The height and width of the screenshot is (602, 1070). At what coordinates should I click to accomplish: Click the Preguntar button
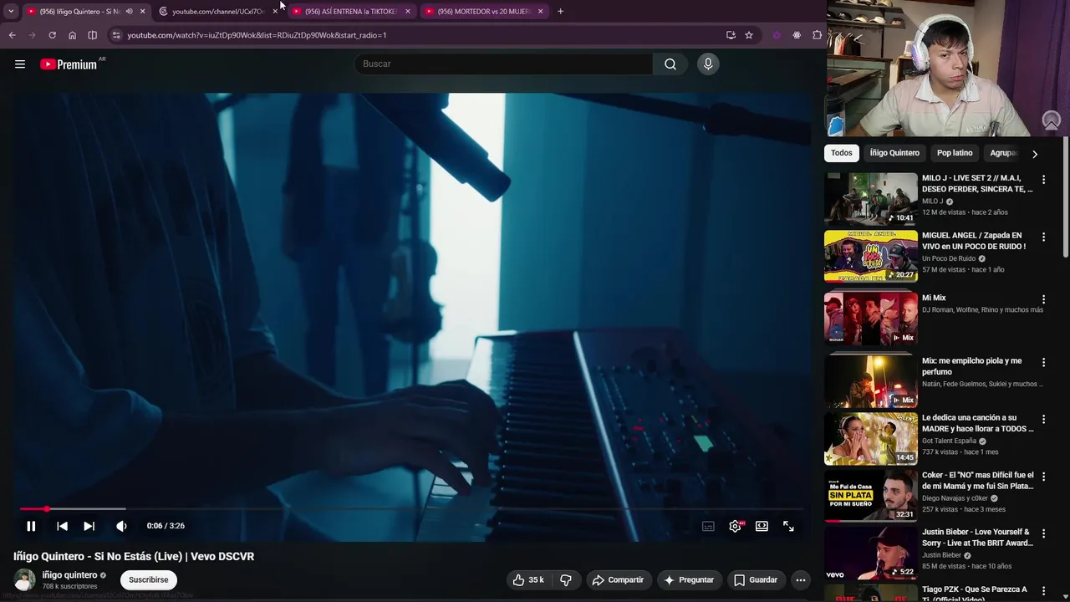(x=689, y=579)
